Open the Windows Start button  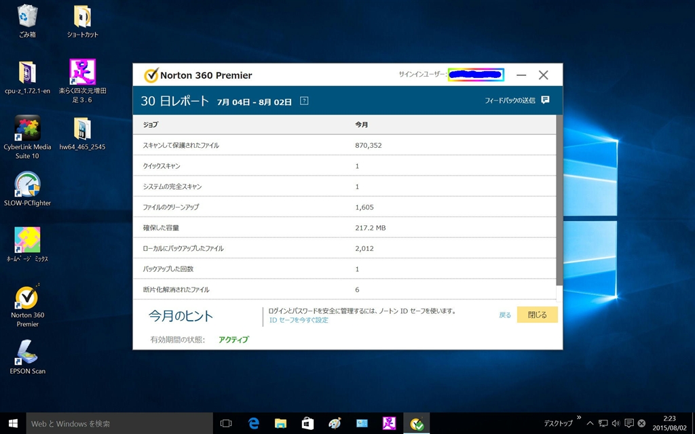[x=13, y=423]
